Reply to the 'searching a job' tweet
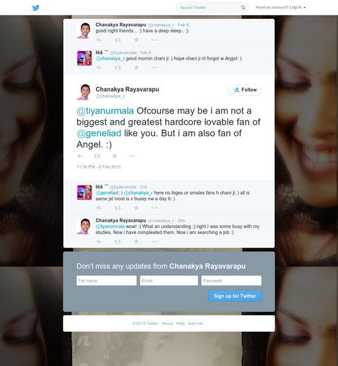The height and width of the screenshot is (366, 338). 99,241
